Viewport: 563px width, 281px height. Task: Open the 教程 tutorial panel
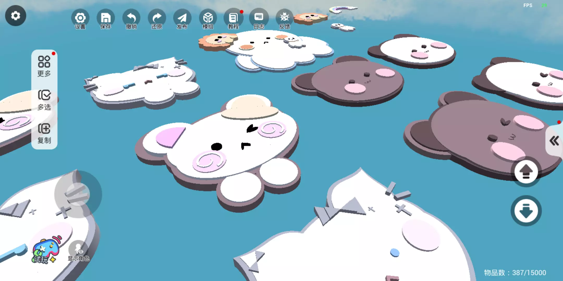click(233, 19)
